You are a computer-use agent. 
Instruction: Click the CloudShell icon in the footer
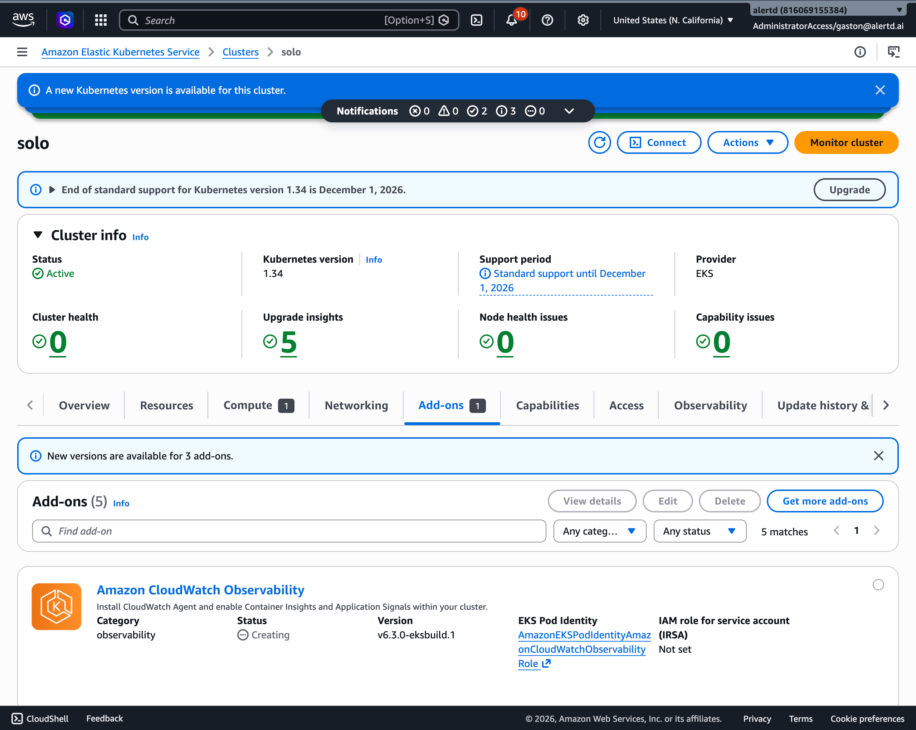[x=17, y=718]
